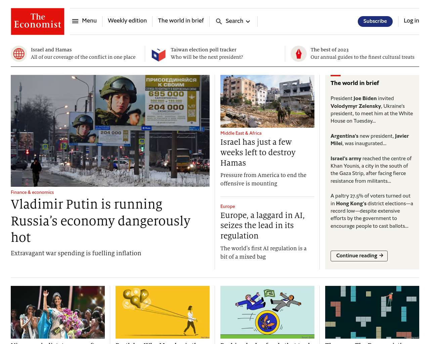Viewport: 430px width, 344px height.
Task: Click Continue reading button
Action: click(x=359, y=256)
